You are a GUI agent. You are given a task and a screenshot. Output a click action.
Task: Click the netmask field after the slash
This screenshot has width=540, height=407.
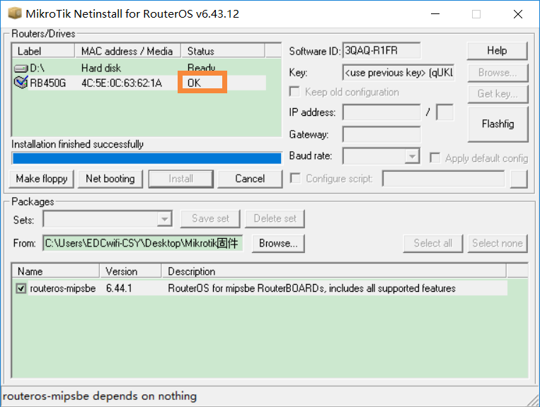(444, 112)
